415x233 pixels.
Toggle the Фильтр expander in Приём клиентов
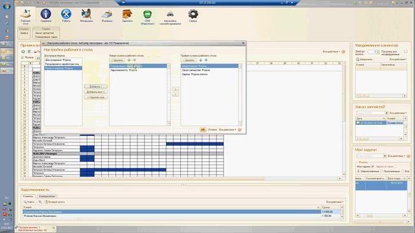tap(23, 58)
